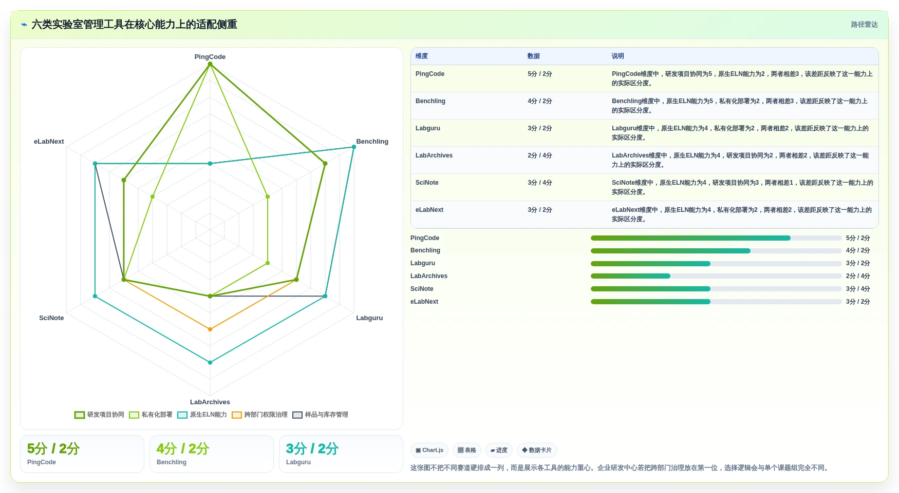Click the 数据卡片 chip
The width and height of the screenshot is (899, 493).
pos(537,450)
